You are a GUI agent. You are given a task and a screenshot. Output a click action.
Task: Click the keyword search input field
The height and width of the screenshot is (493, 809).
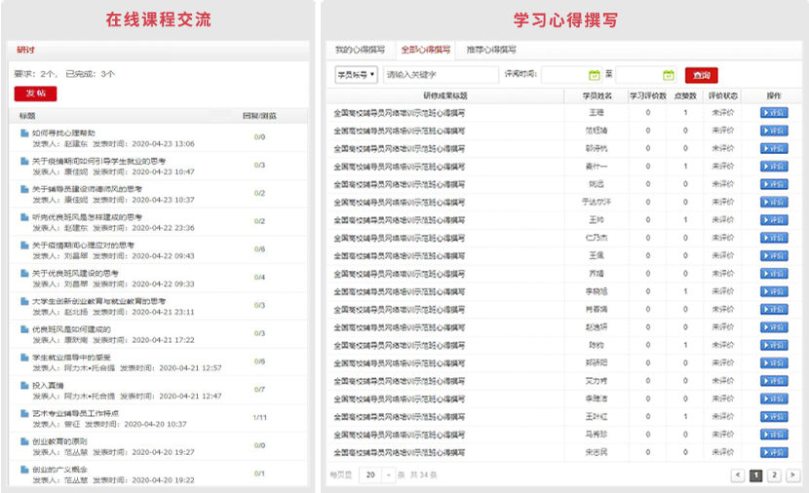tap(440, 75)
